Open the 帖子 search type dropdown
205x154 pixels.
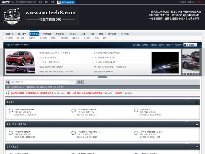[72, 82]
